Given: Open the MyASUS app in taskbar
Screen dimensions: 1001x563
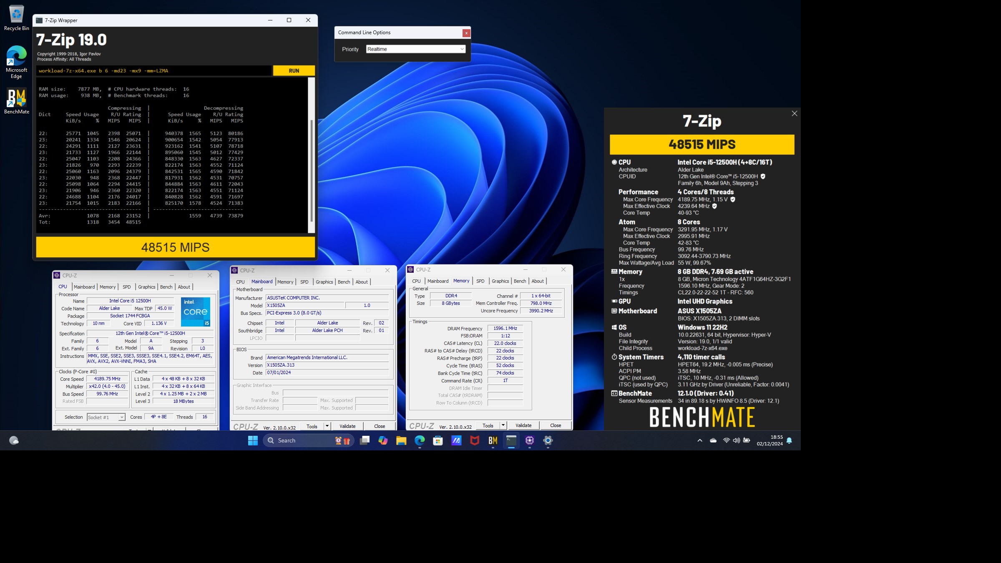Looking at the screenshot, I should [456, 440].
